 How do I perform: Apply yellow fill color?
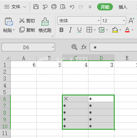(x=115, y=30)
